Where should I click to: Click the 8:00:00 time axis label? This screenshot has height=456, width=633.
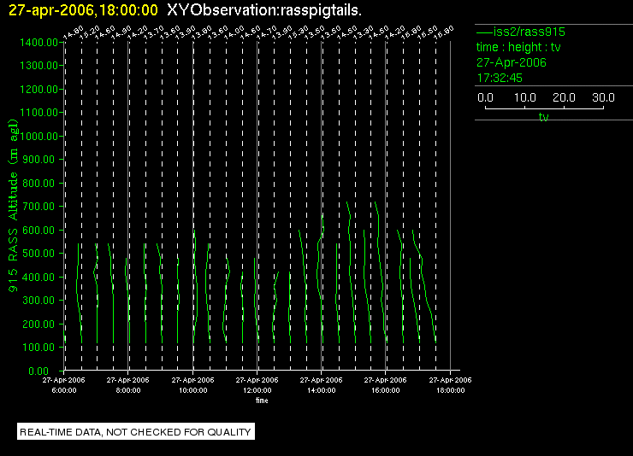tap(128, 390)
